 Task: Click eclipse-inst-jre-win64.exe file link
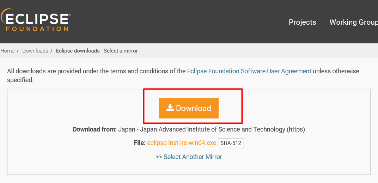[x=182, y=143]
